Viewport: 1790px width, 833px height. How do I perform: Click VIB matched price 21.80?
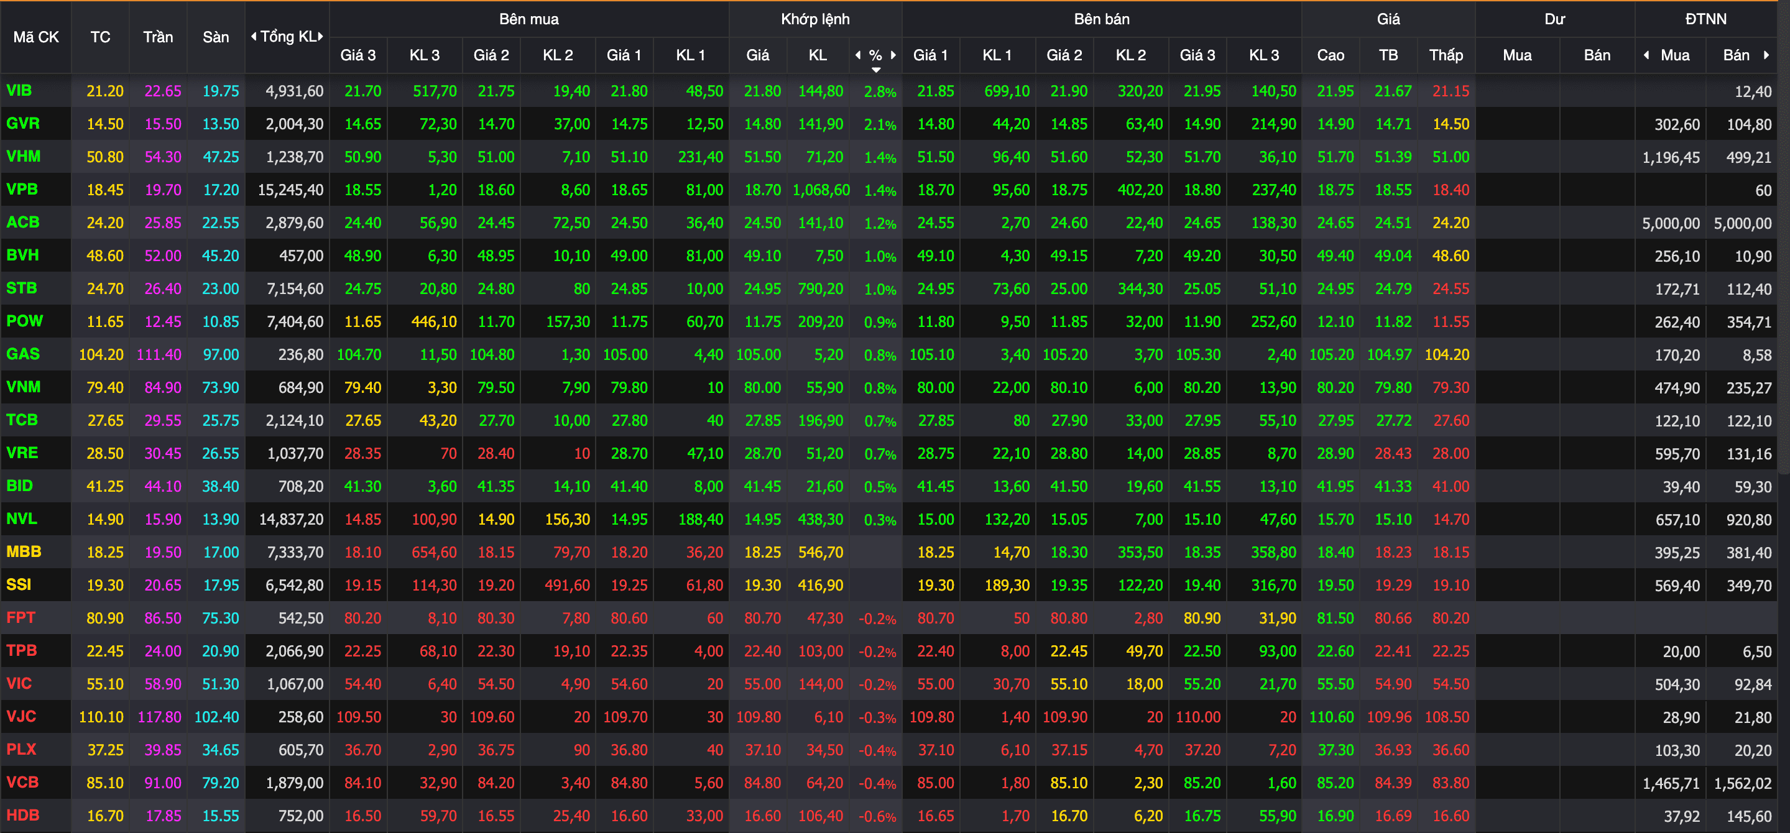point(762,91)
